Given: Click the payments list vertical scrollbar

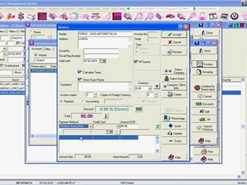Looking at the screenshot, I should click(x=157, y=144).
